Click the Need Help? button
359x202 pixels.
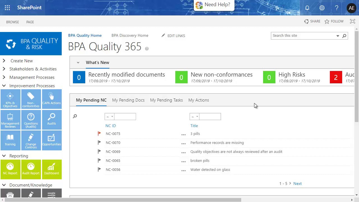coord(214,5)
